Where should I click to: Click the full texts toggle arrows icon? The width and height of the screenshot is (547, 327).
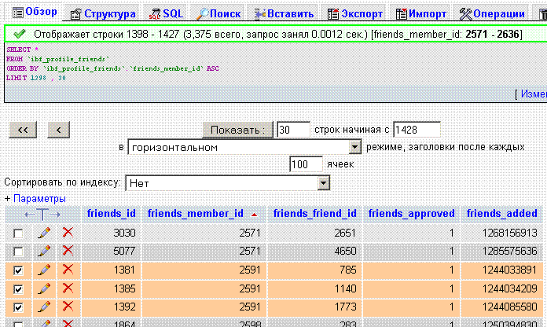(42, 215)
